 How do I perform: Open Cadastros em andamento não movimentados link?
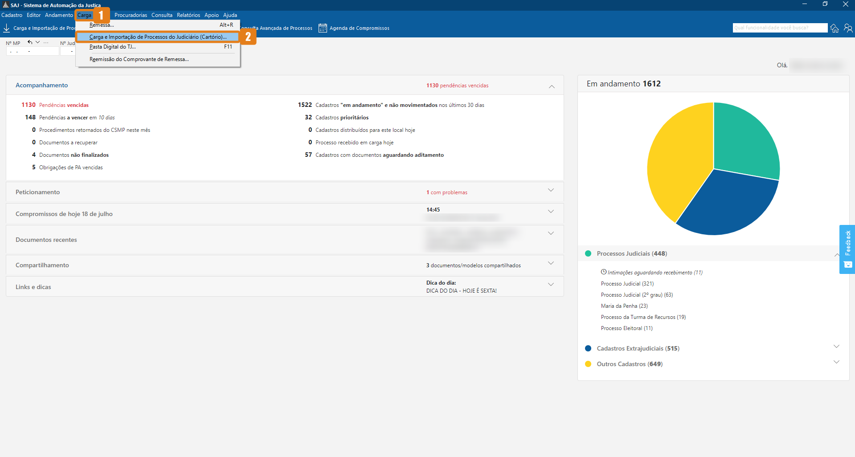click(x=391, y=105)
